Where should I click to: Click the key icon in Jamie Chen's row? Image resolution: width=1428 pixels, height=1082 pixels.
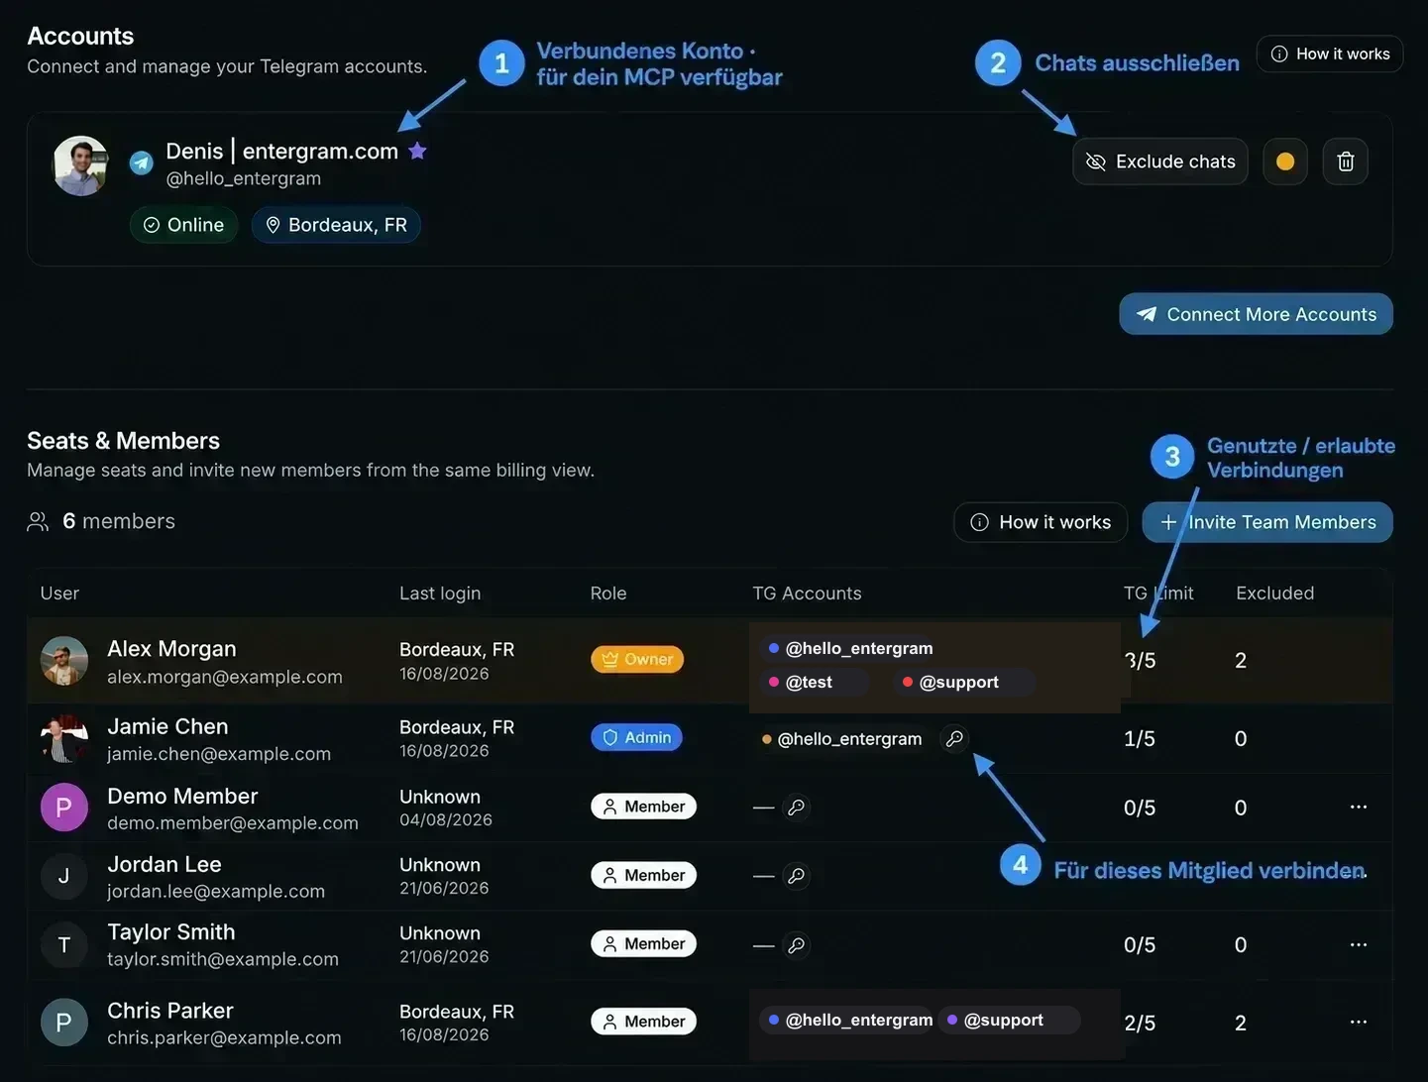pyautogui.click(x=954, y=738)
